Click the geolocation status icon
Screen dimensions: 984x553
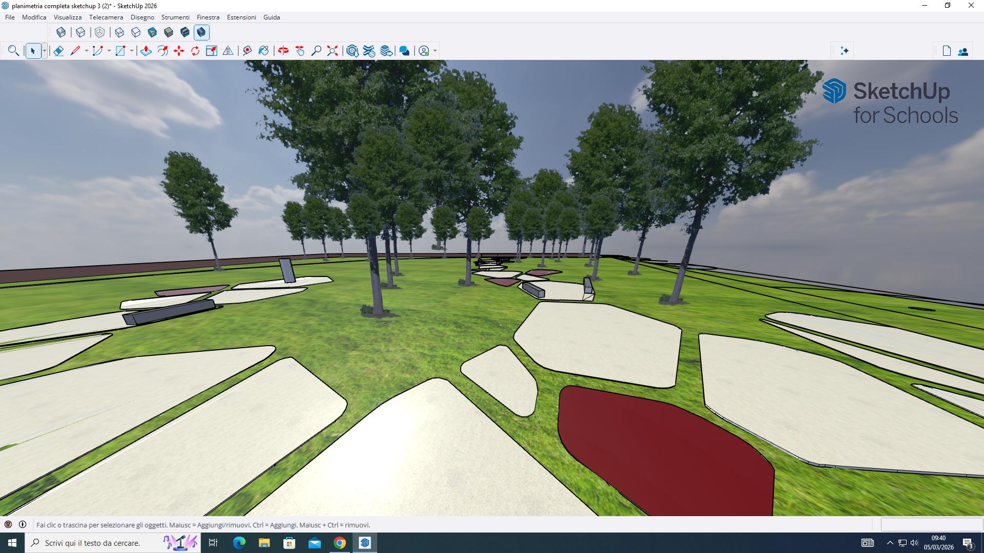[8, 524]
